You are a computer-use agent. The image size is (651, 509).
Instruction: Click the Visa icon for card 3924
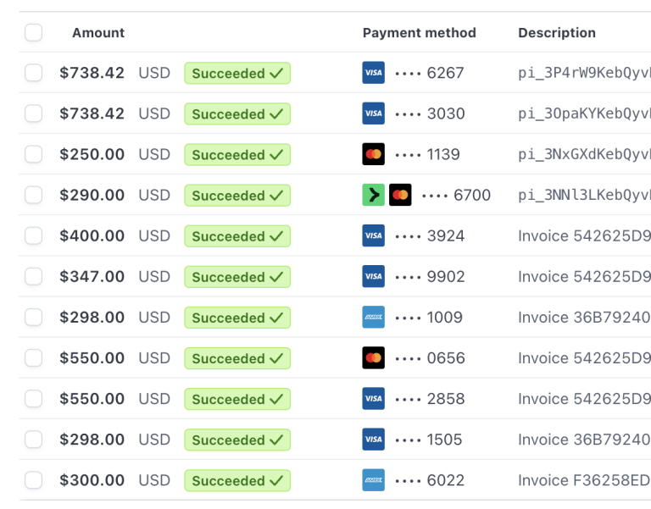tap(373, 235)
